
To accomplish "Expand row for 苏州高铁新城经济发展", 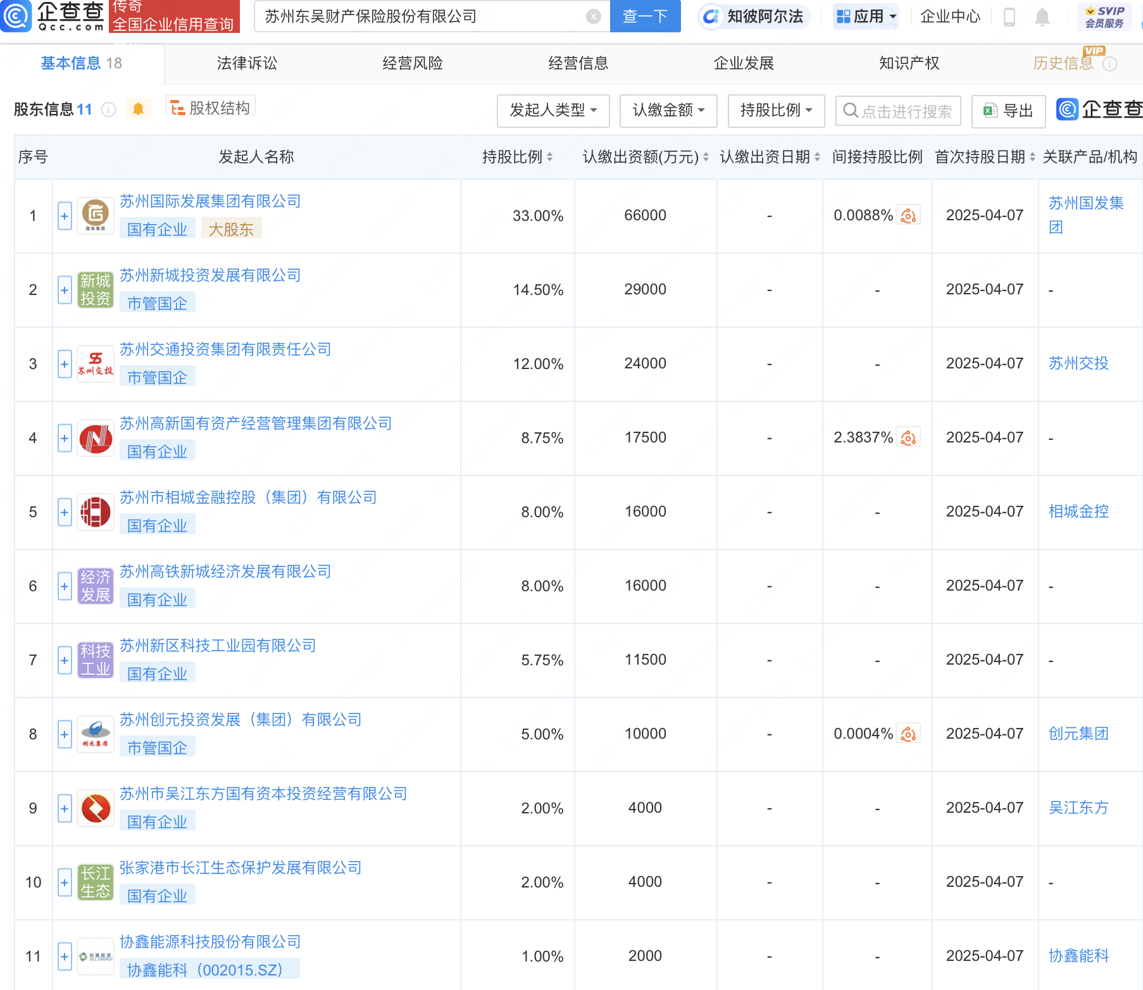I will tap(65, 586).
